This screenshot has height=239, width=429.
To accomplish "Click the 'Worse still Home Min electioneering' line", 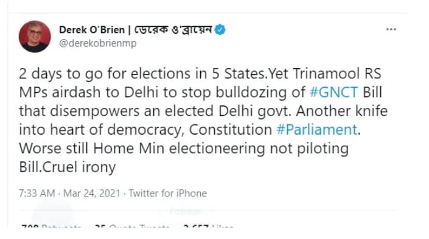I will pyautogui.click(x=184, y=149).
